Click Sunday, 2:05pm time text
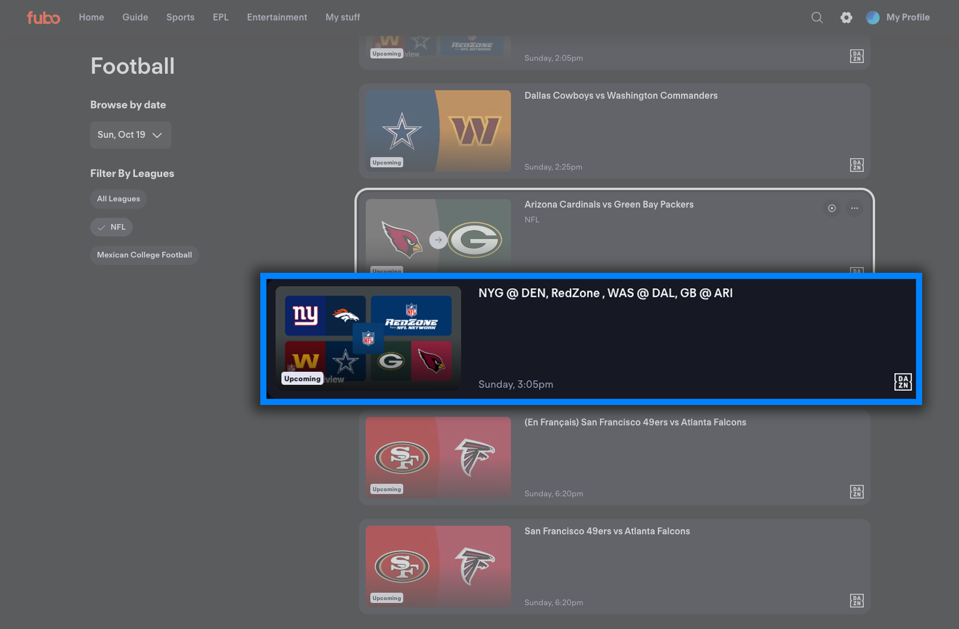The image size is (959, 629). point(554,58)
